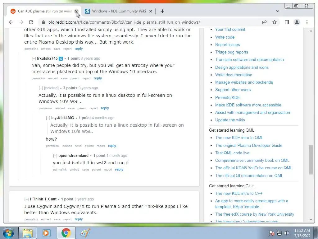Open 'Triage bug reports' link
The image size is (318, 239).
click(232, 52)
